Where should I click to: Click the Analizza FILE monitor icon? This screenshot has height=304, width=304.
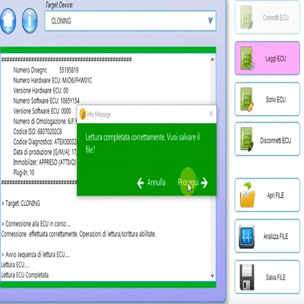click(x=247, y=236)
